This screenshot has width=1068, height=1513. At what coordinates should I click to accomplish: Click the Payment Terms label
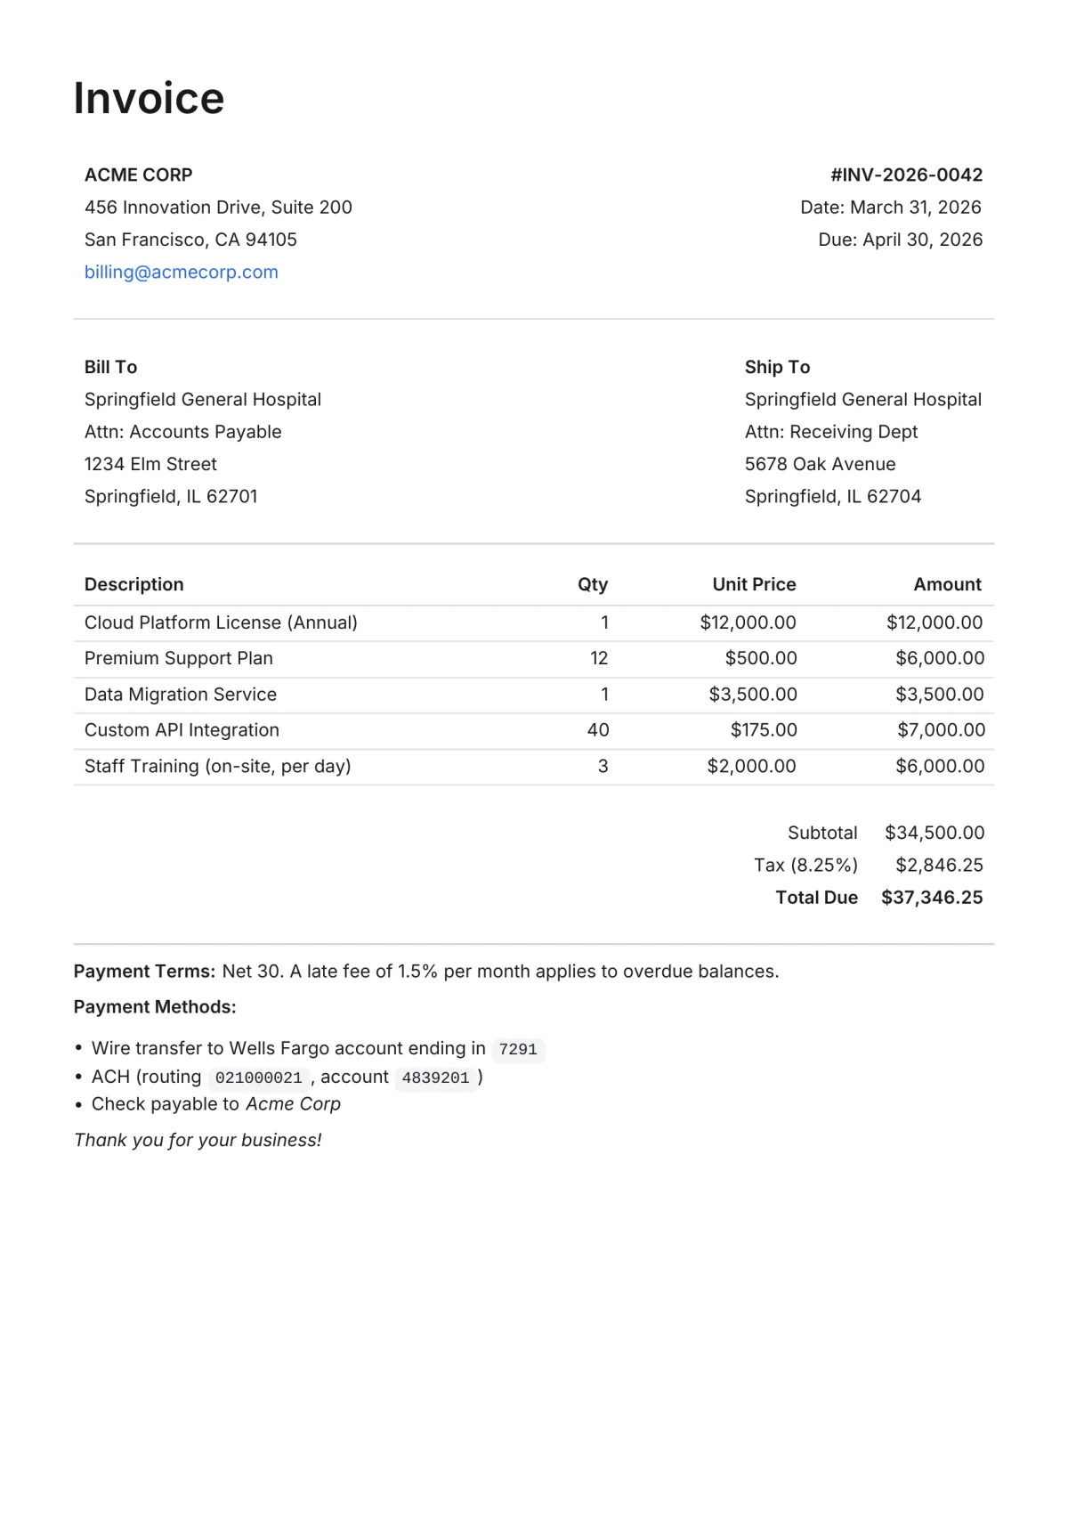(x=144, y=972)
